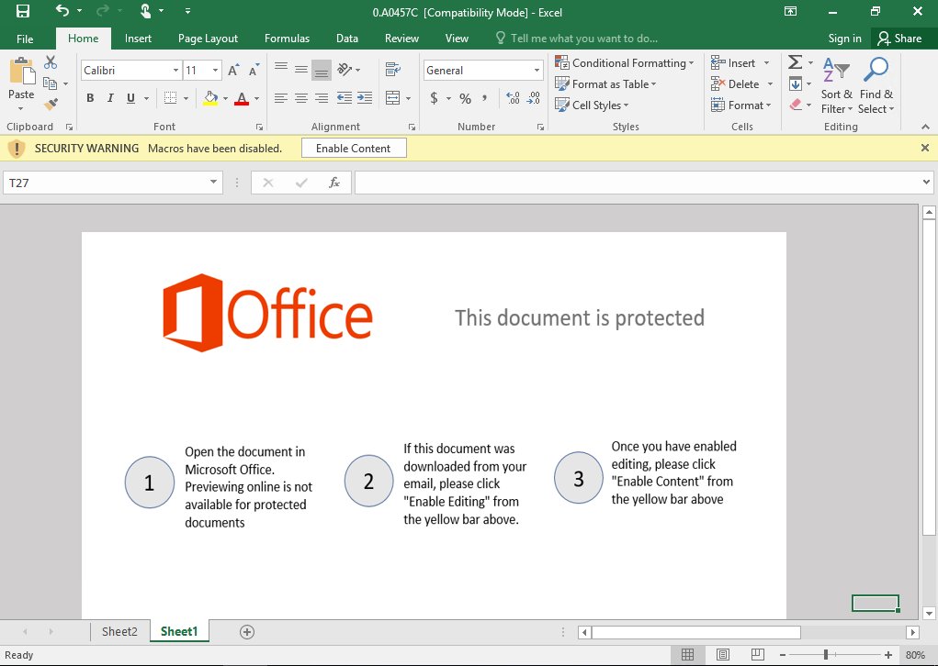Toggle Italic formatting

[110, 98]
